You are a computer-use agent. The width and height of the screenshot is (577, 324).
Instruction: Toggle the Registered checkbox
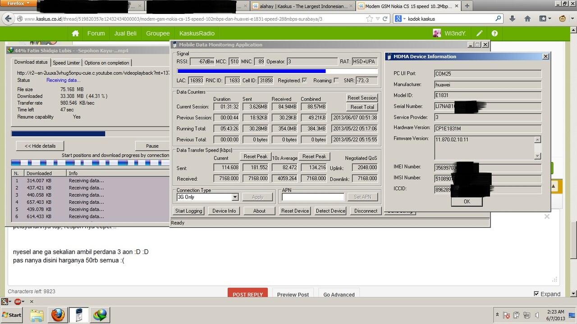click(304, 81)
